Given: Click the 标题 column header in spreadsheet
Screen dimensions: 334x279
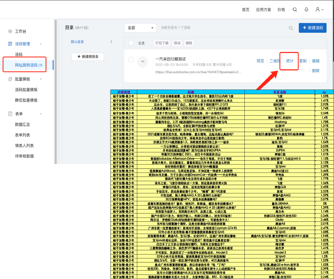Looking at the screenshot, I should click(x=191, y=92).
